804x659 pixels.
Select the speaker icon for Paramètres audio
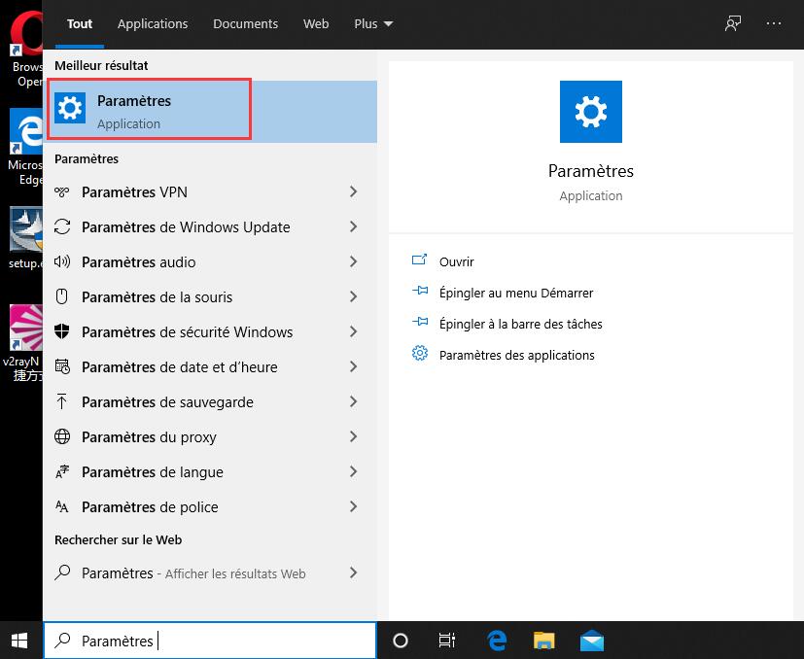61,261
